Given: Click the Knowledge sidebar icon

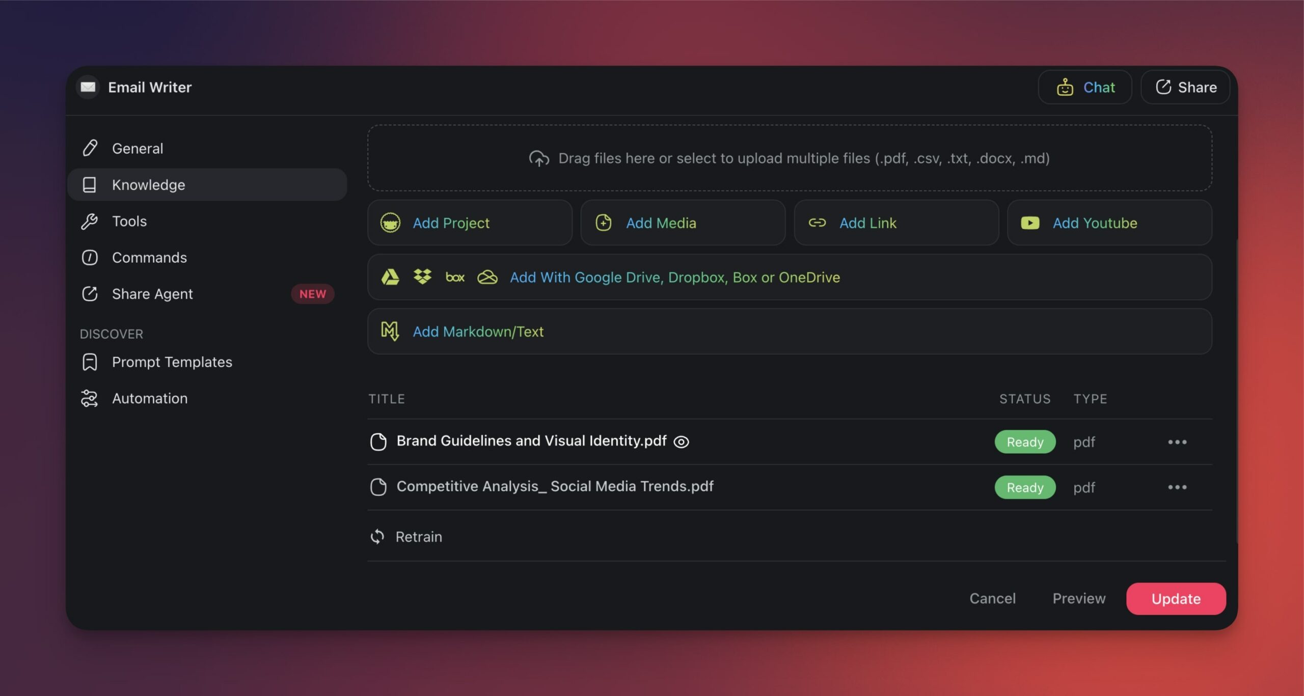Looking at the screenshot, I should coord(89,185).
